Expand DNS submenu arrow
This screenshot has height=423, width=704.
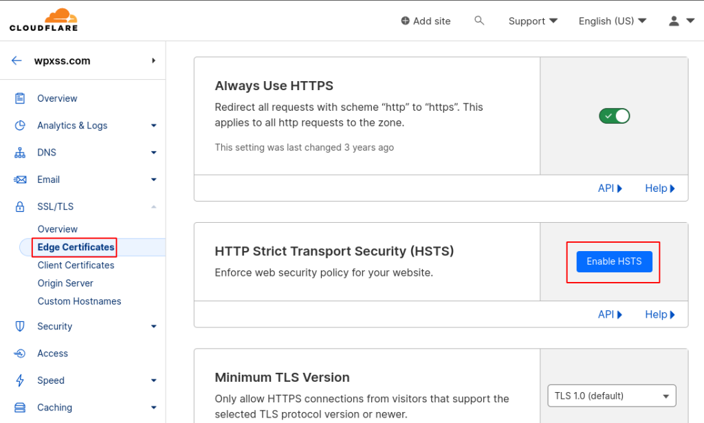[153, 153]
